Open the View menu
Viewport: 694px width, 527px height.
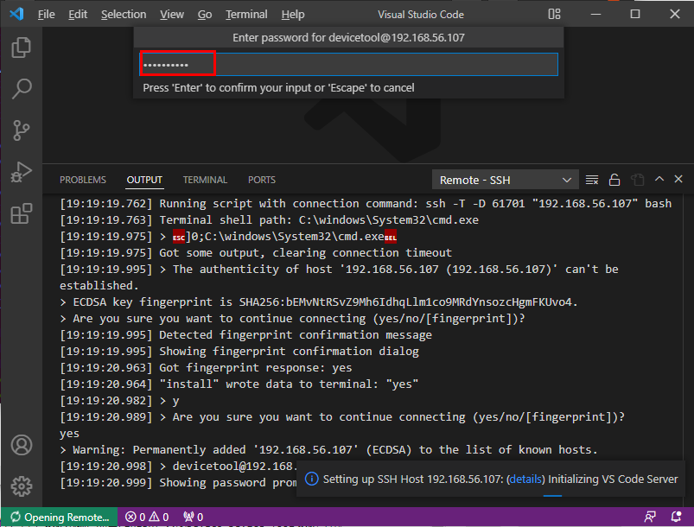pyautogui.click(x=172, y=14)
